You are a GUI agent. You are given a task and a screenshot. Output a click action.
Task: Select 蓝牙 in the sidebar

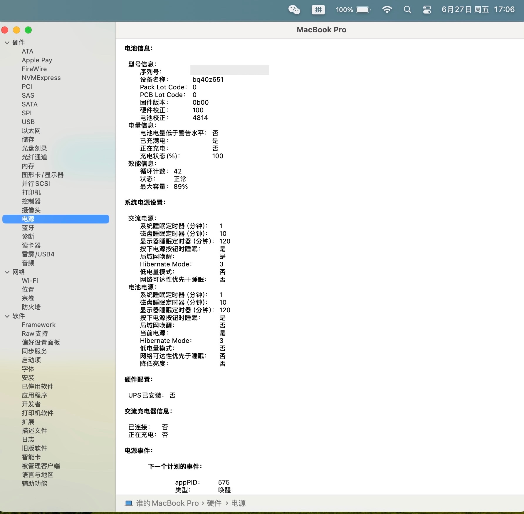[28, 228]
